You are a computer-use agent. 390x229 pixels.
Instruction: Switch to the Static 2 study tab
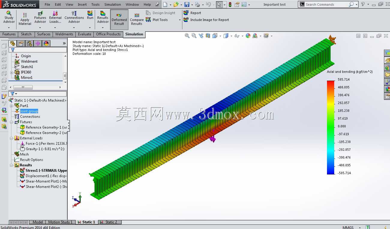110,222
